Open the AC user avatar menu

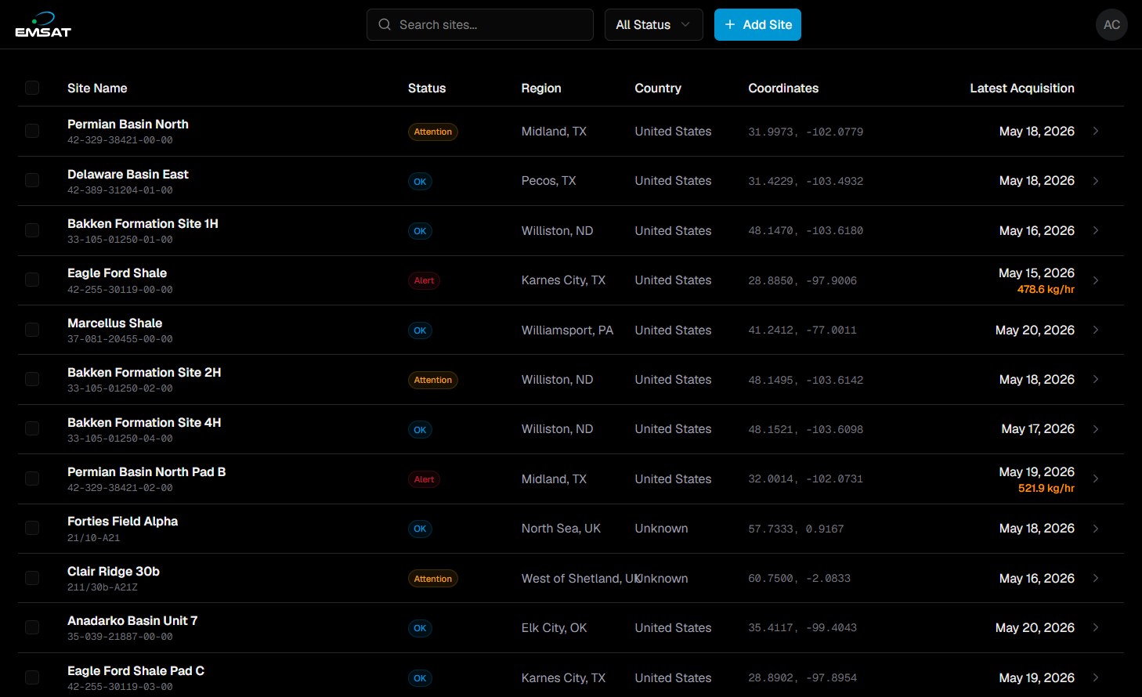[1111, 25]
